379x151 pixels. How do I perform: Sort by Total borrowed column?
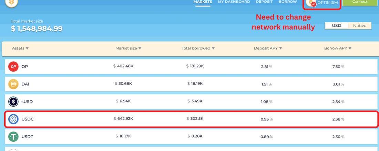pyautogui.click(x=198, y=48)
